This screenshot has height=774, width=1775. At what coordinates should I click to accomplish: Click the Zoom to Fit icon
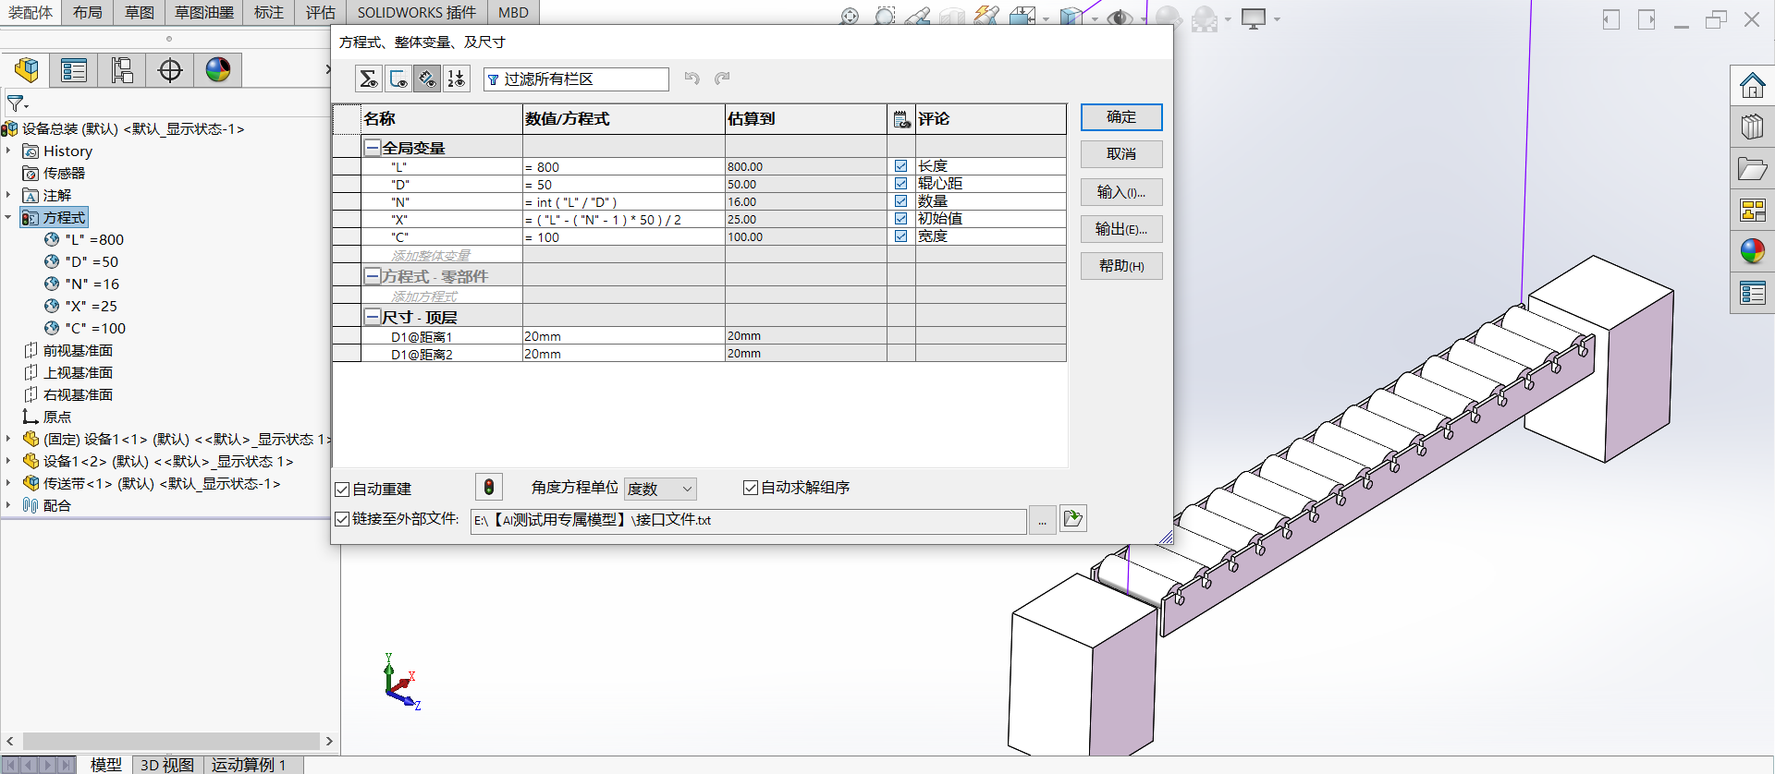click(x=850, y=17)
